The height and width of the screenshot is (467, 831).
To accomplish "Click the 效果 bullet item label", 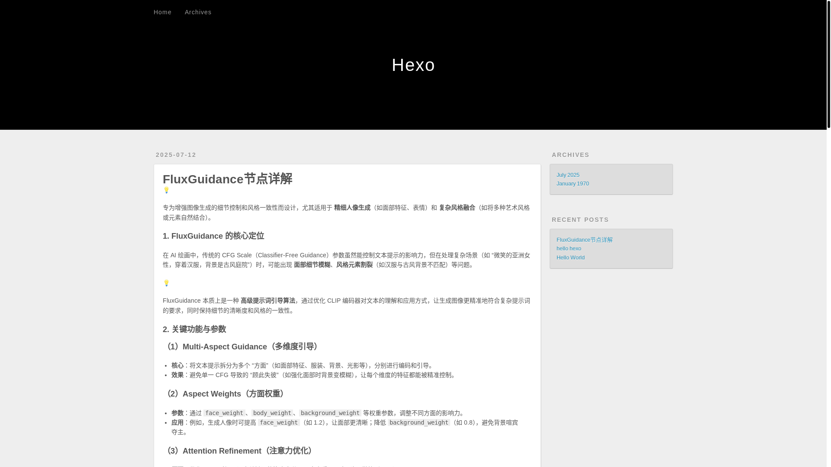I will [x=177, y=375].
